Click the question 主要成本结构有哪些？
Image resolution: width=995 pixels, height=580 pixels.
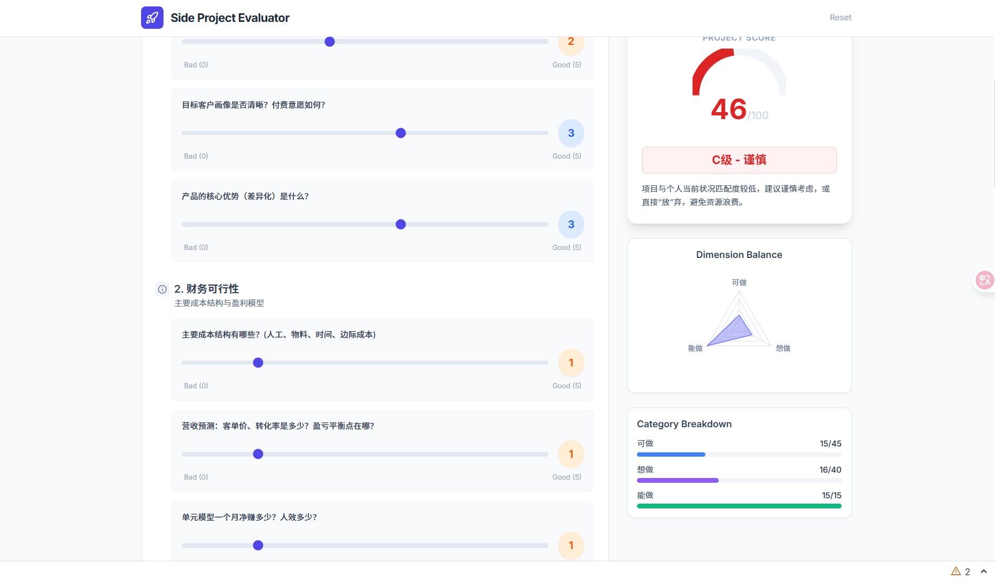[279, 334]
